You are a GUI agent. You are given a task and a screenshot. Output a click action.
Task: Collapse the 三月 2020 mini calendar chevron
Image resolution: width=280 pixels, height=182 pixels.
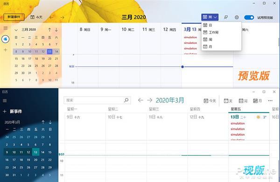(x=16, y=30)
